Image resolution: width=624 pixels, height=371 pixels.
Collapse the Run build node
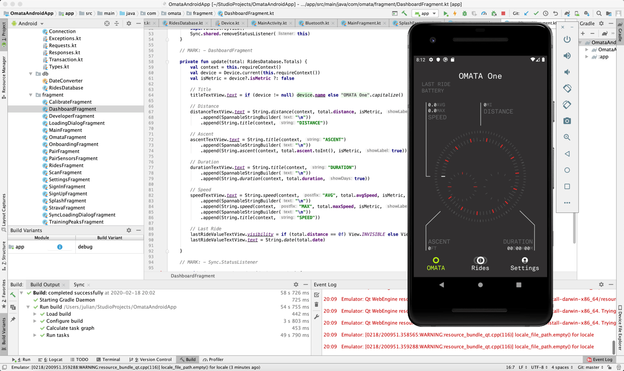point(28,307)
